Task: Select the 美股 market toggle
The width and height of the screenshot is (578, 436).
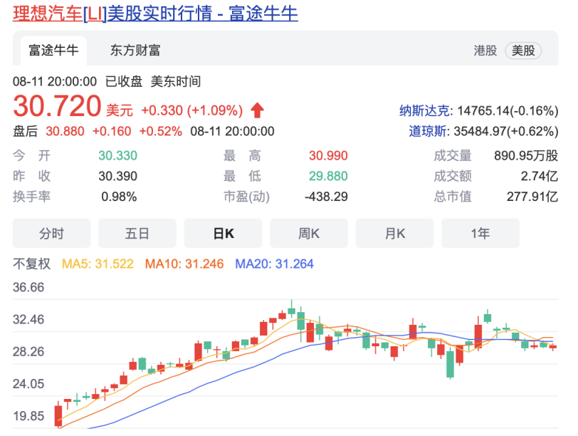Action: 524,51
